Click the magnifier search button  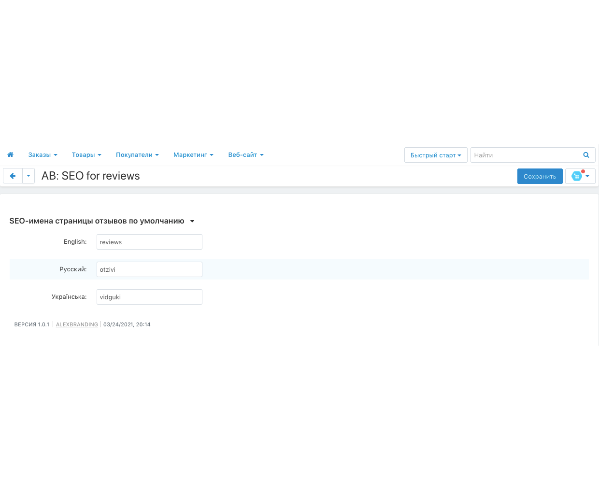pos(586,155)
